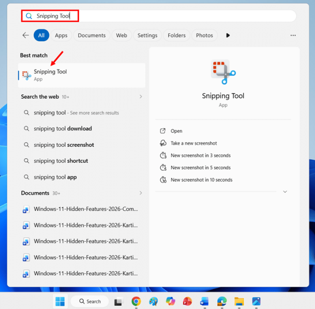315x309 pixels.
Task: Select 'snipping tool - See more search results'
Action: [81, 113]
